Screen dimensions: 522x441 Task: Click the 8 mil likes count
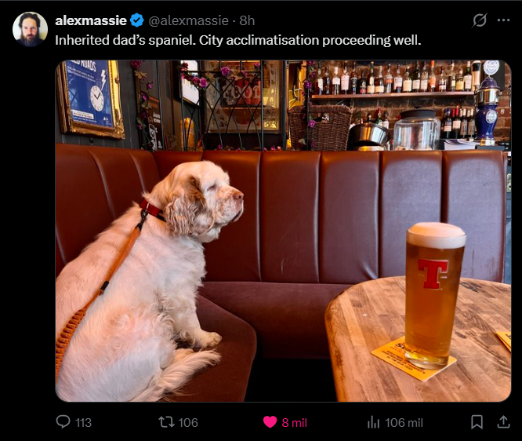pos(294,423)
